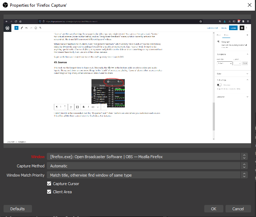Image resolution: width=256 pixels, height=217 pixels.
Task: Select the pencil edit tool in WordPress toolbar
Action: pos(22,28)
